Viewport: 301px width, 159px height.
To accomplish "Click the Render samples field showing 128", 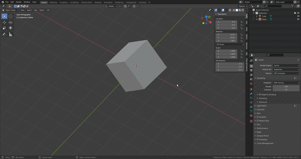I will pyautogui.click(x=286, y=86).
